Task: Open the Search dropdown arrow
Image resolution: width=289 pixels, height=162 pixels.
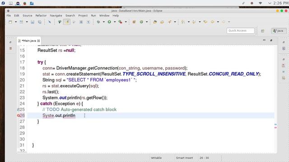Action: 175,22
